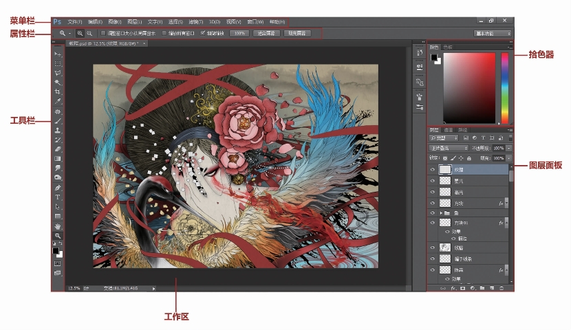Select the Eyedropper tool
Viewport: 571px width, 330px height.
click(x=58, y=101)
